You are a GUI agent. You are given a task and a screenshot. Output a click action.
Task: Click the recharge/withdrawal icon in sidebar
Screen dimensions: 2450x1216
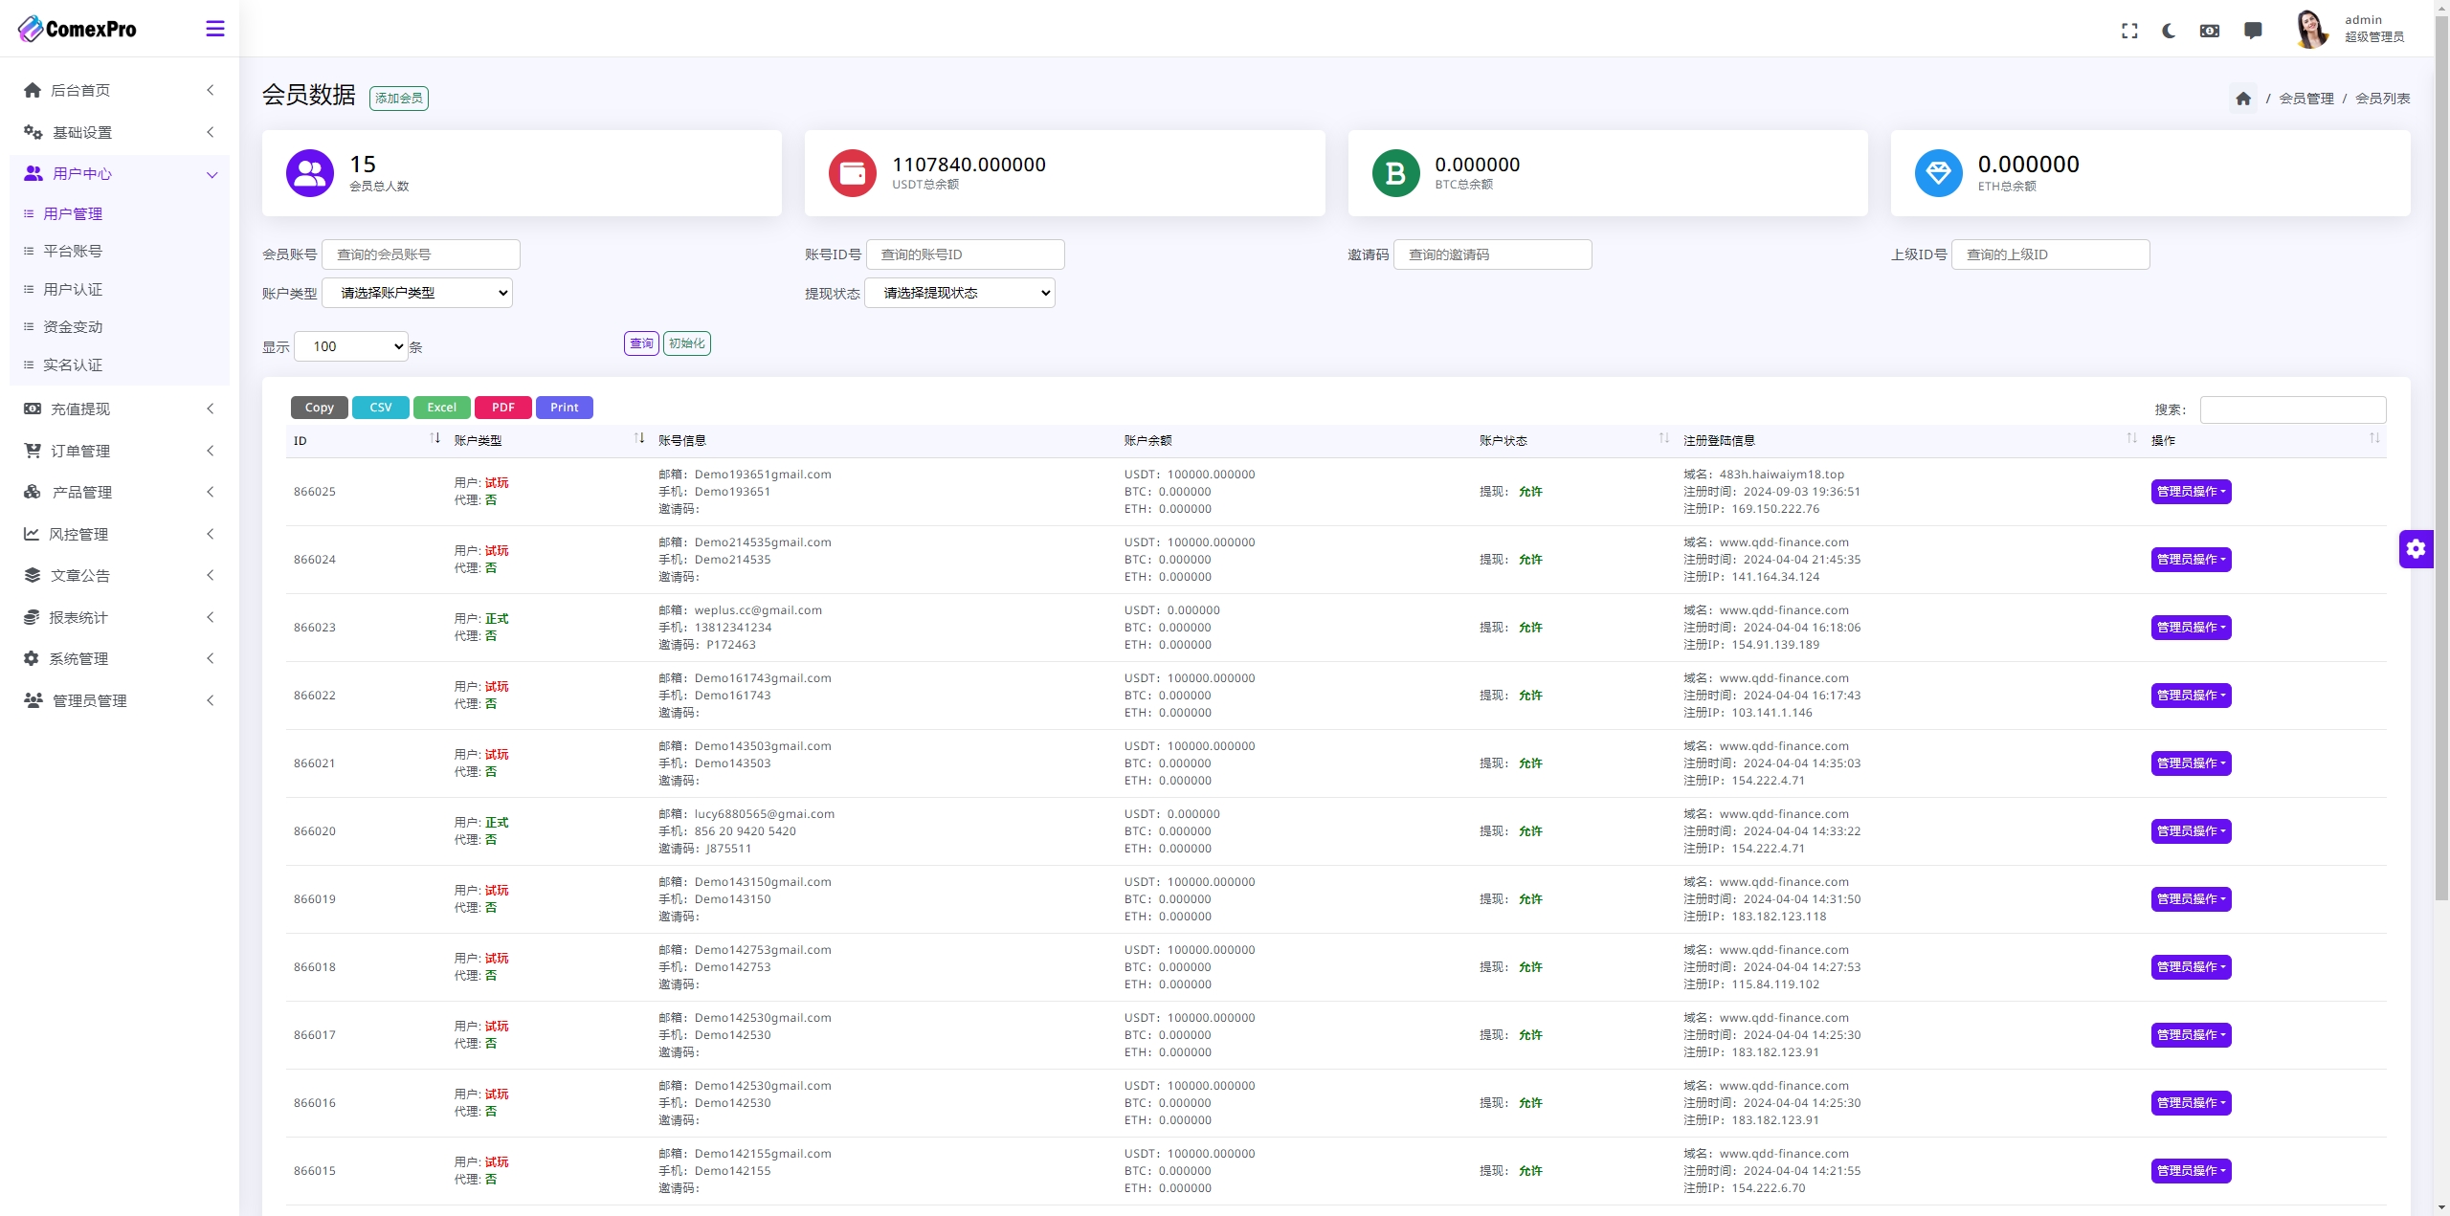33,408
